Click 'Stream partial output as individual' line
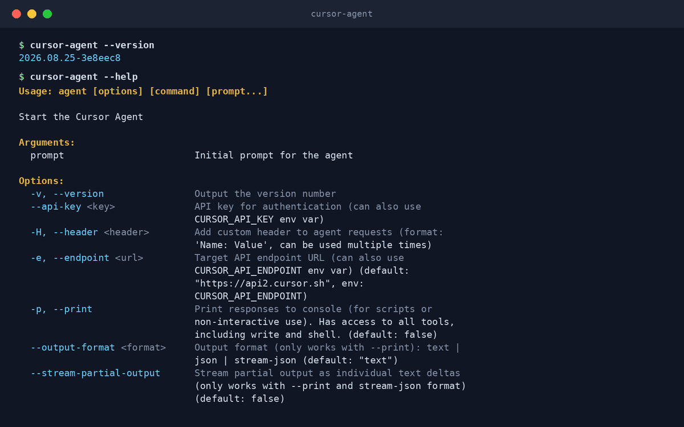 (x=327, y=373)
